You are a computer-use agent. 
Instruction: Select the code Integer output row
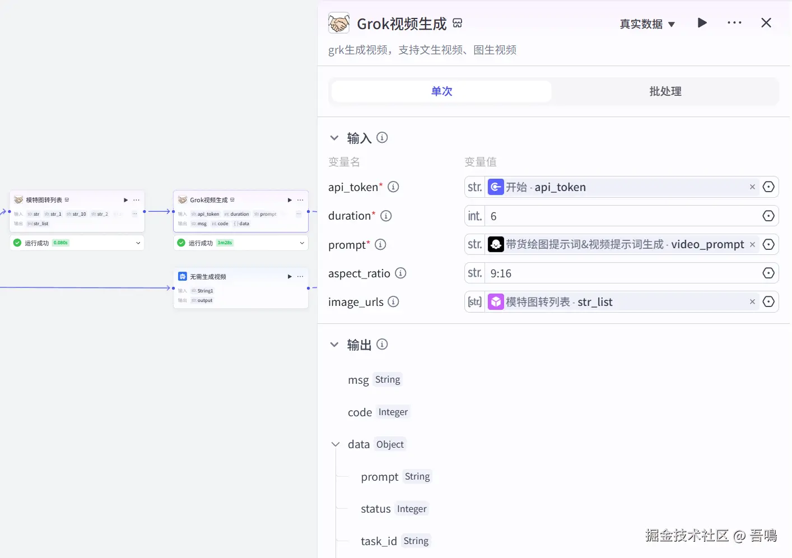click(379, 412)
